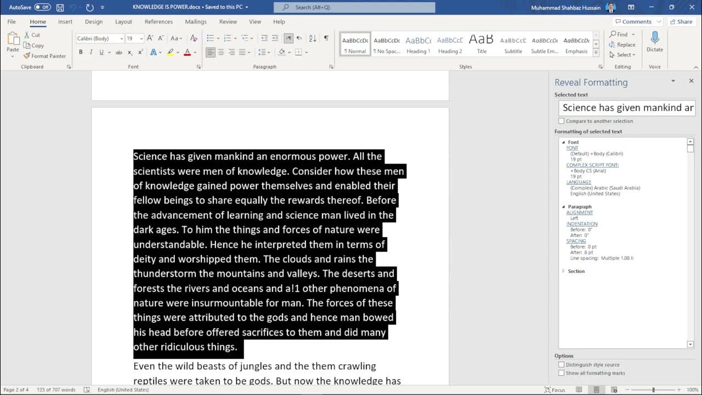Screen dimensions: 702x395
Task: Toggle AutoSave switch on
Action: (42, 7)
